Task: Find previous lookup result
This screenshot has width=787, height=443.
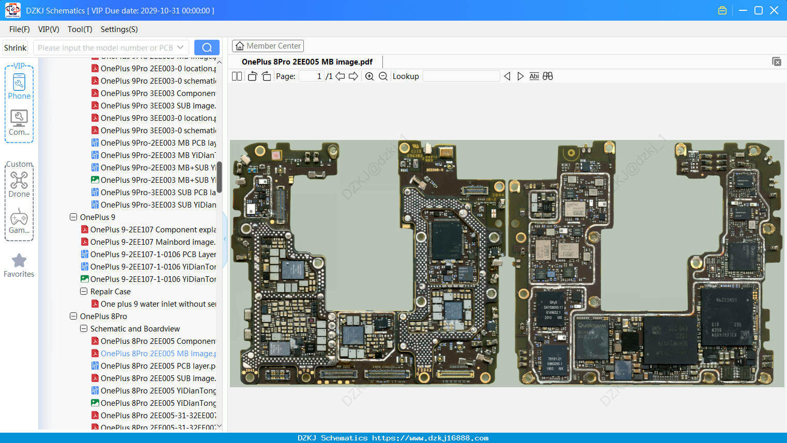Action: pos(507,76)
